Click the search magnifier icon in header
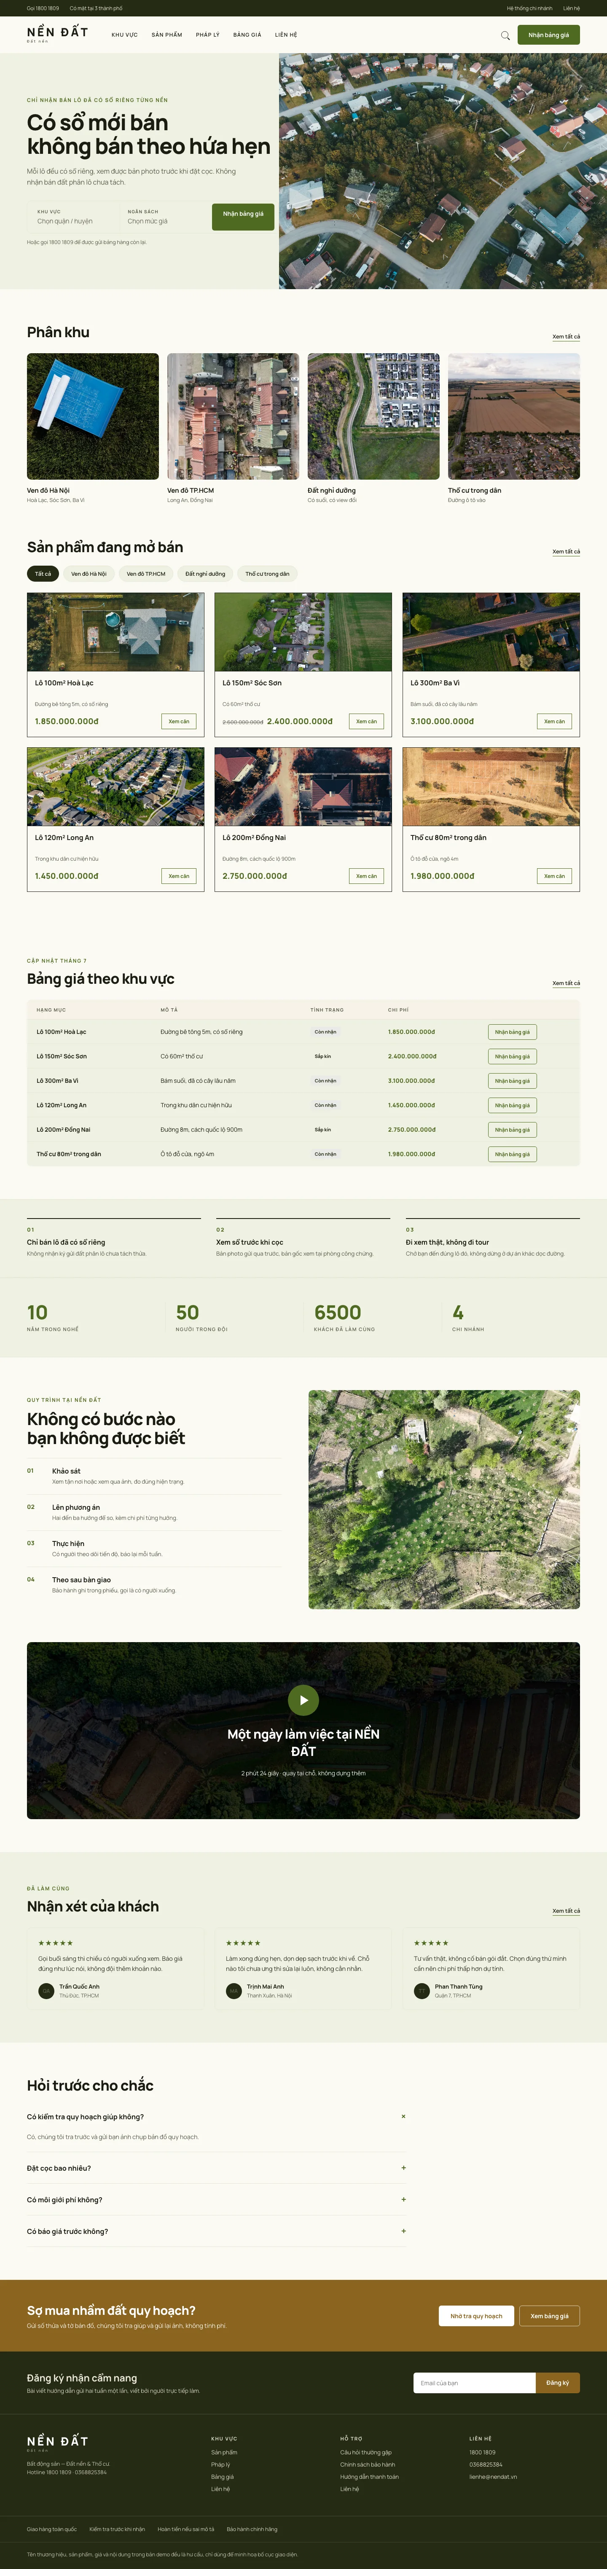Viewport: 607px width, 2569px height. pyautogui.click(x=505, y=36)
